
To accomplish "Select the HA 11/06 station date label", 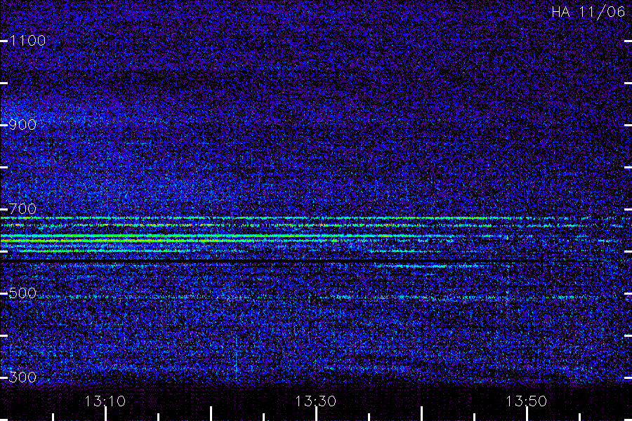I will (588, 12).
